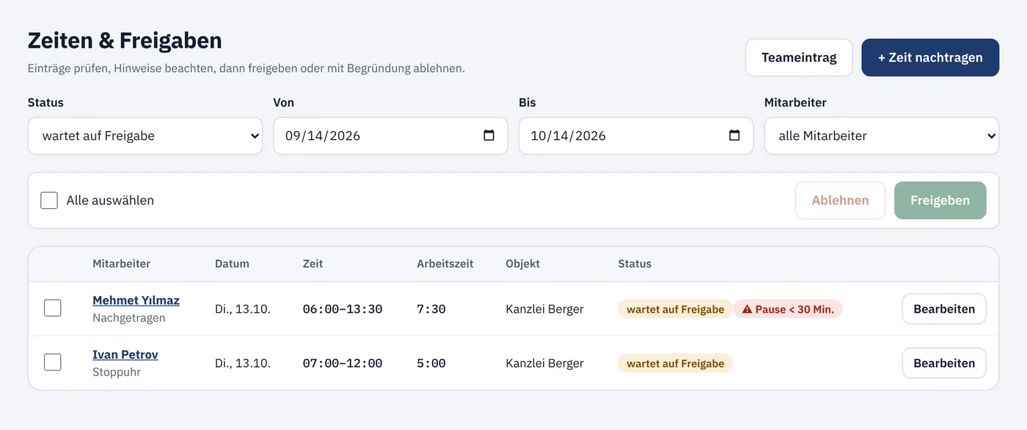Open the Status dropdown 'wartet auf Freigabe'

point(145,136)
